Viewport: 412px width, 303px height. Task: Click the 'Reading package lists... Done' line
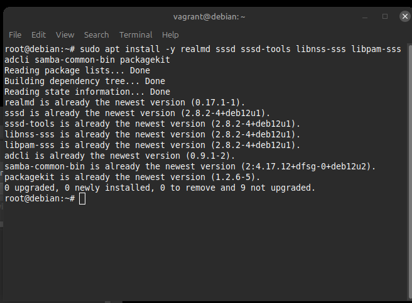pyautogui.click(x=77, y=70)
